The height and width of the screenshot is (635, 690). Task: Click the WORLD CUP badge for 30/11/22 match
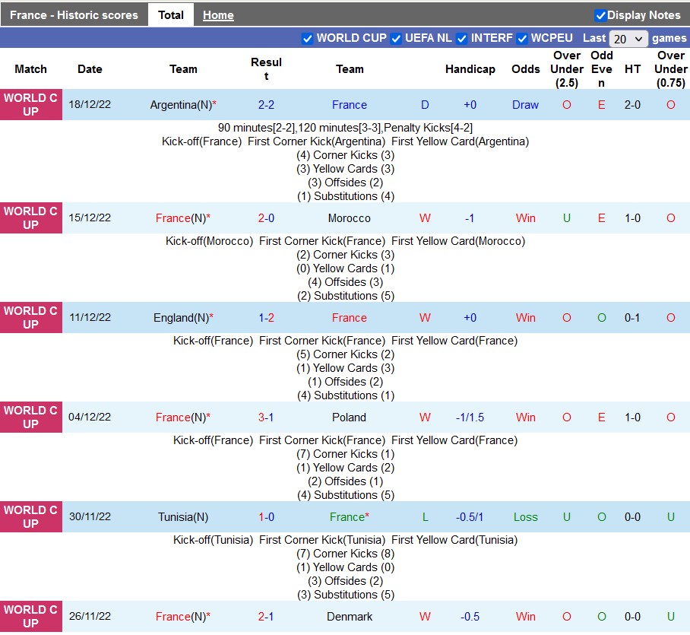[x=30, y=517]
